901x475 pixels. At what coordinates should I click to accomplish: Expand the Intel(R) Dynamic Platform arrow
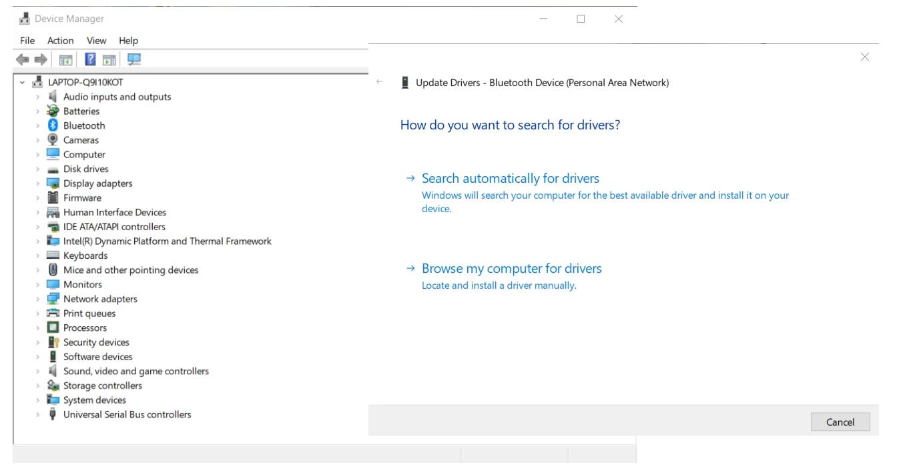coord(38,242)
